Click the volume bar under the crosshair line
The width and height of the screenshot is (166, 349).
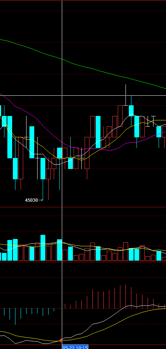tap(59, 250)
